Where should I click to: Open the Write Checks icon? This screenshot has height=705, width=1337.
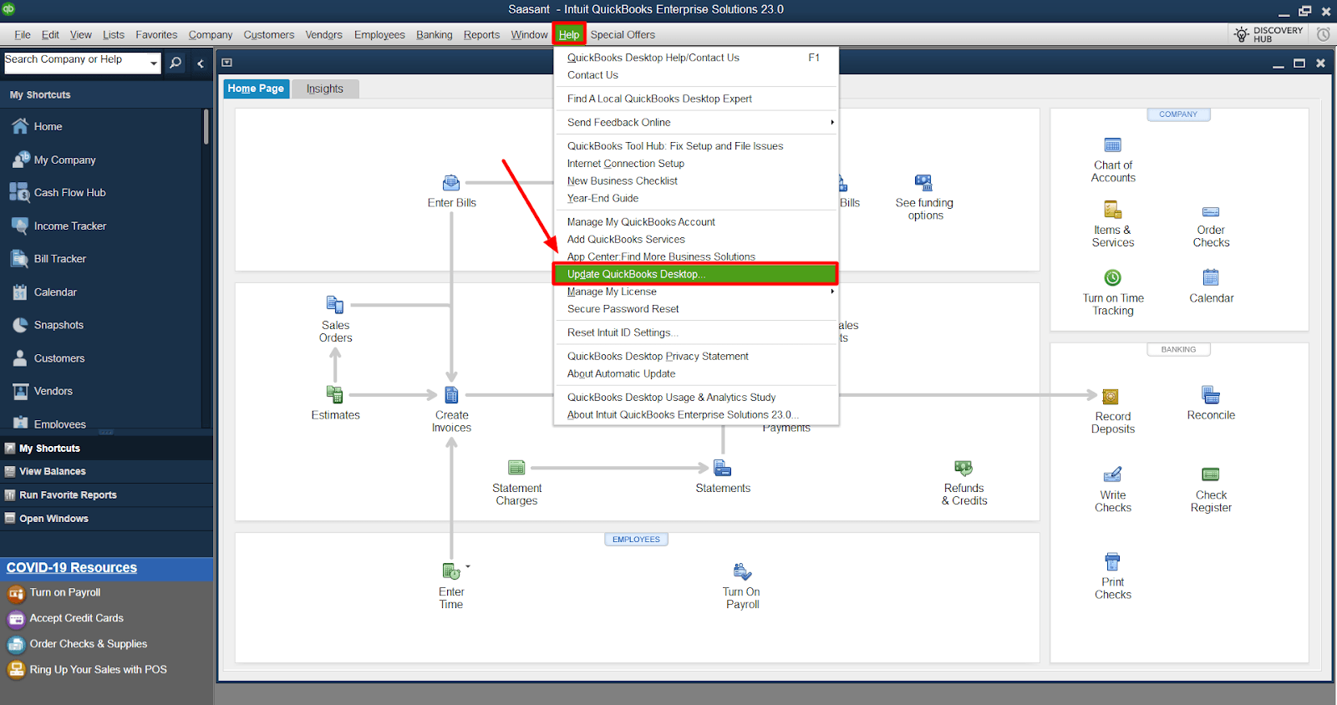[1113, 474]
